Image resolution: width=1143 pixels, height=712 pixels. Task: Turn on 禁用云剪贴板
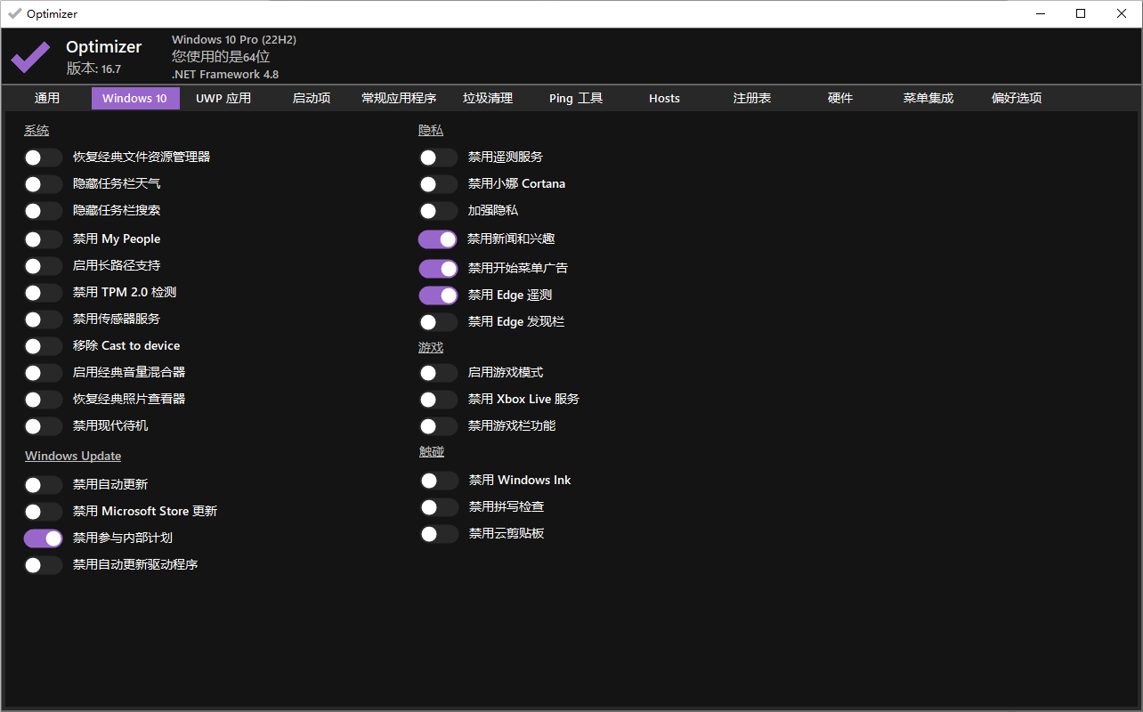click(x=438, y=533)
